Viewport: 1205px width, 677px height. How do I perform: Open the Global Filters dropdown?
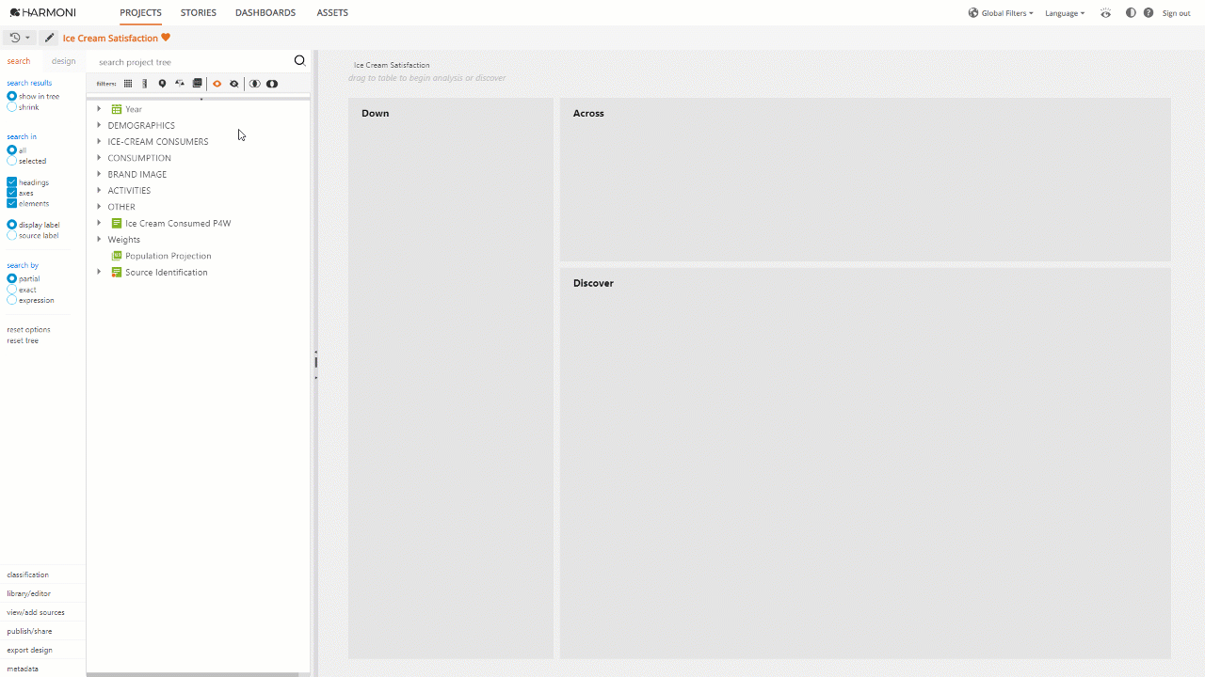[x=1001, y=13]
